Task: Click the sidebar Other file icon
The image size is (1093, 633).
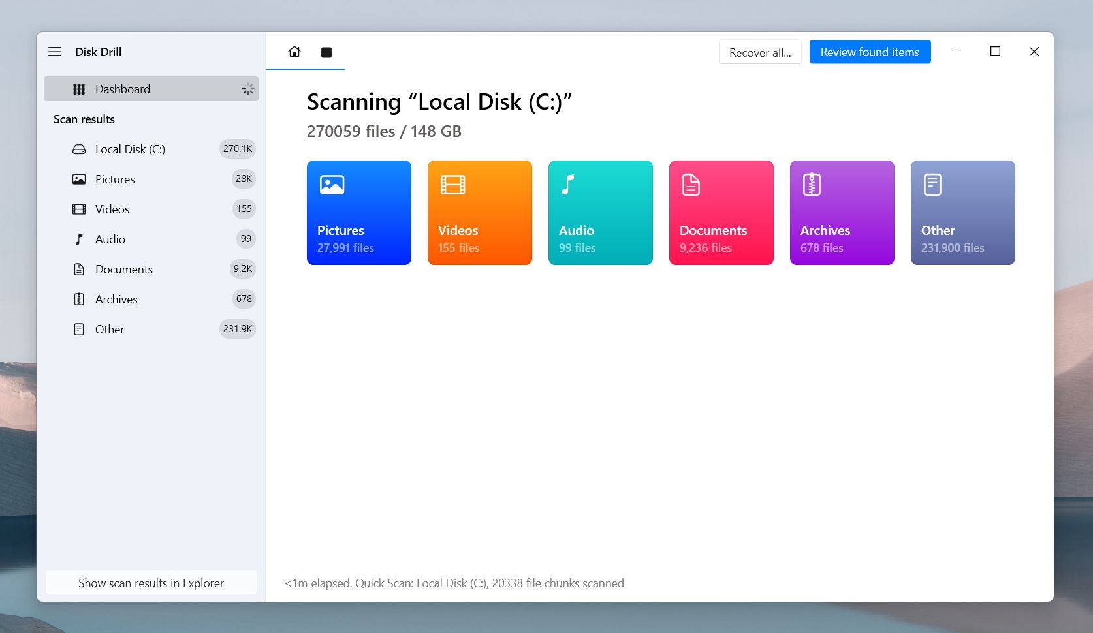Action: (79, 330)
